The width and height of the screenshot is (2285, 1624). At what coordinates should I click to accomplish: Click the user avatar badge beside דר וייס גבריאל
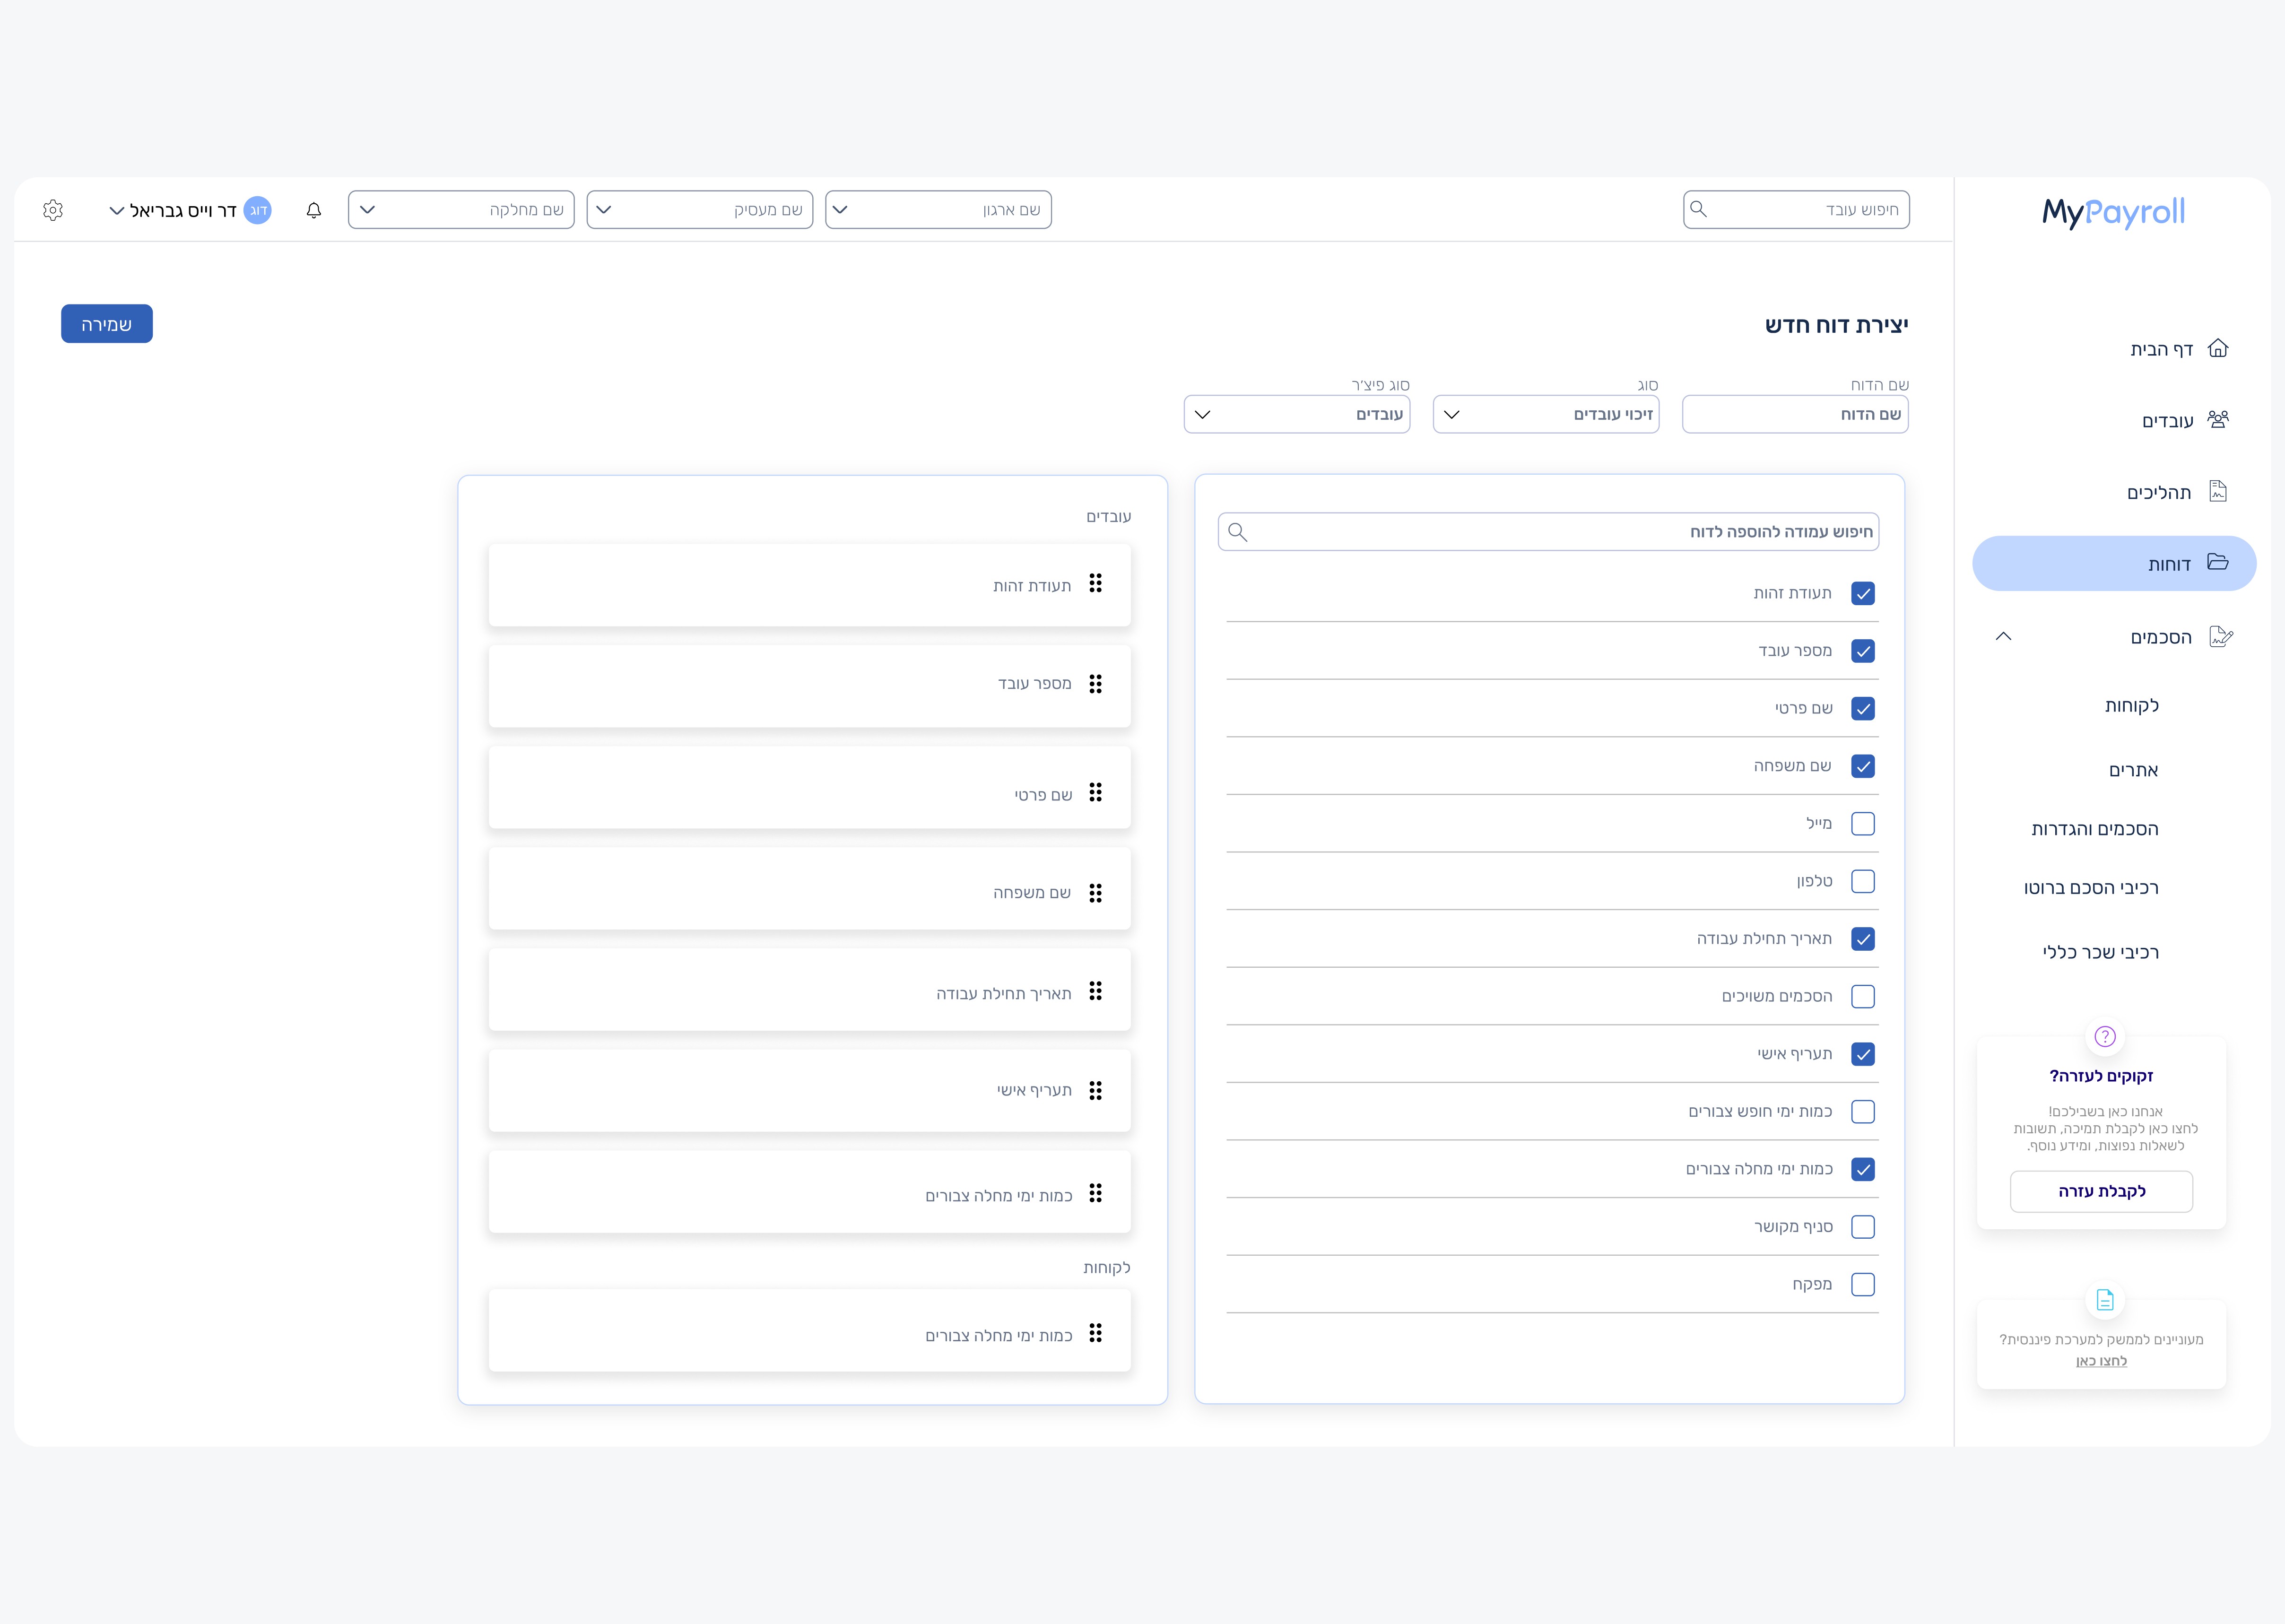click(x=258, y=210)
